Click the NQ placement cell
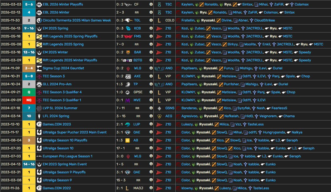The width and height of the screenshot is (331, 192). point(28,100)
